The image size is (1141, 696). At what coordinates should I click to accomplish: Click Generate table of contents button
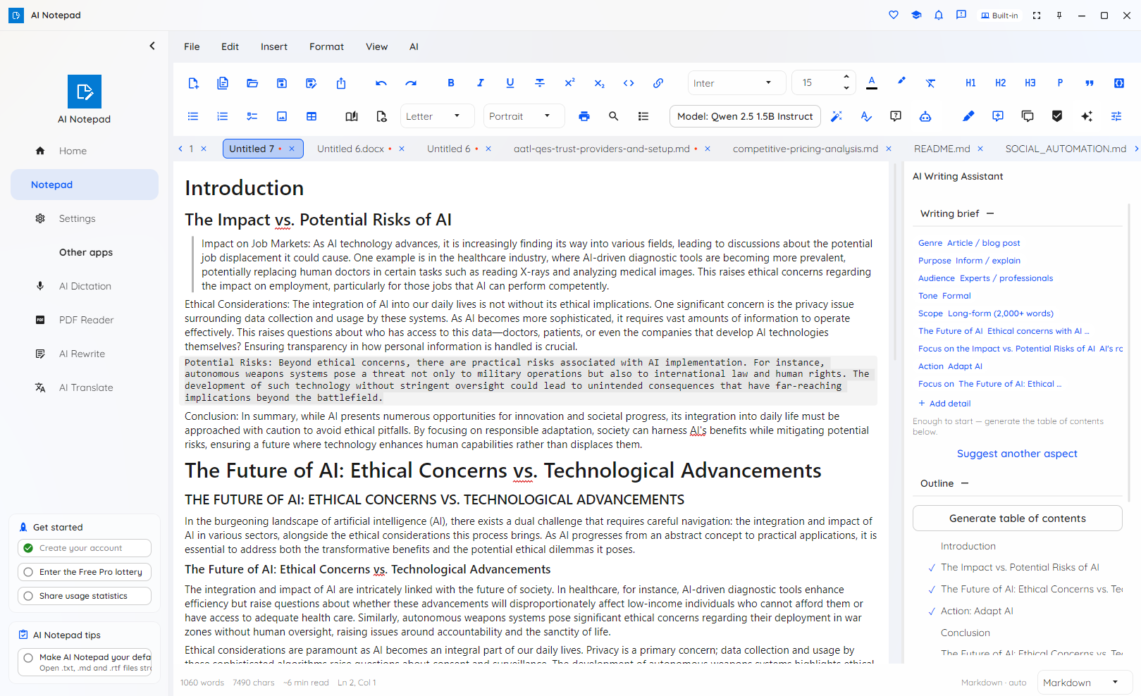click(x=1017, y=518)
